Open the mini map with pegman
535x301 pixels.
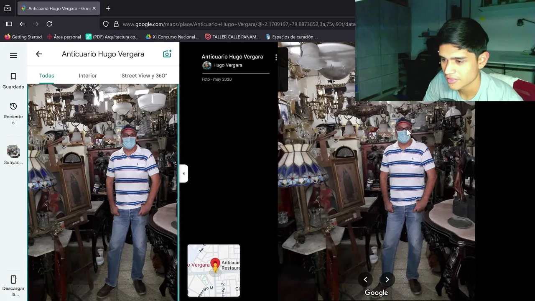tap(214, 270)
